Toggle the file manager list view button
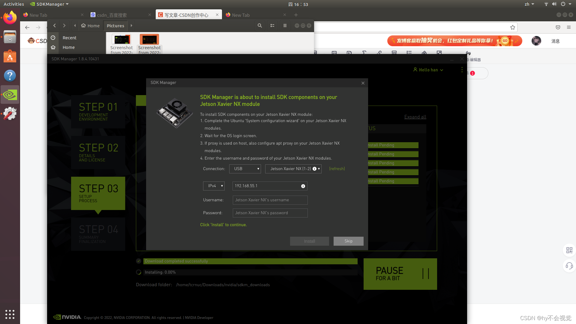The image size is (576, 324). click(272, 26)
